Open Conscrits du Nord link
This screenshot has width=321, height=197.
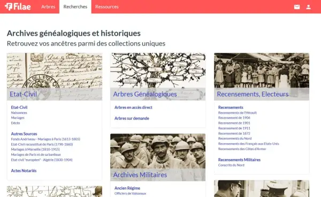231,165
